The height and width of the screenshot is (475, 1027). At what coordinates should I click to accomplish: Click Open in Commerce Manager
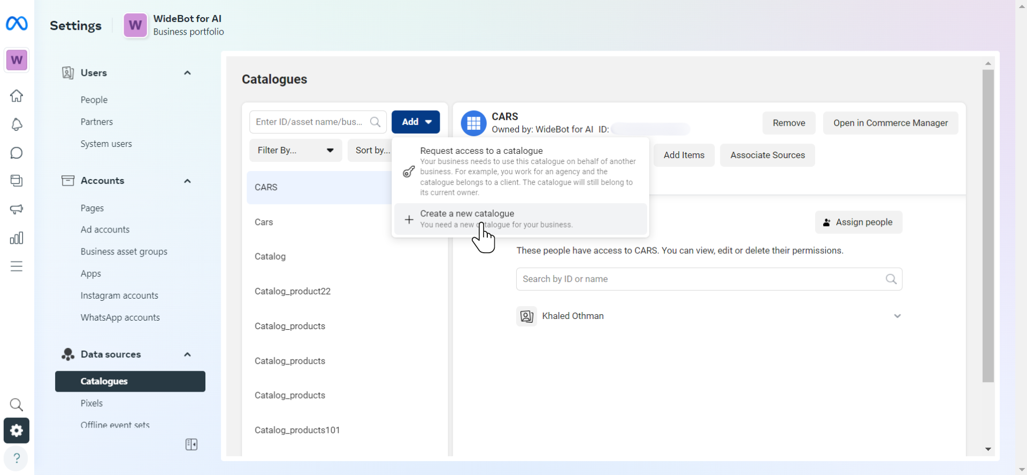click(x=891, y=123)
